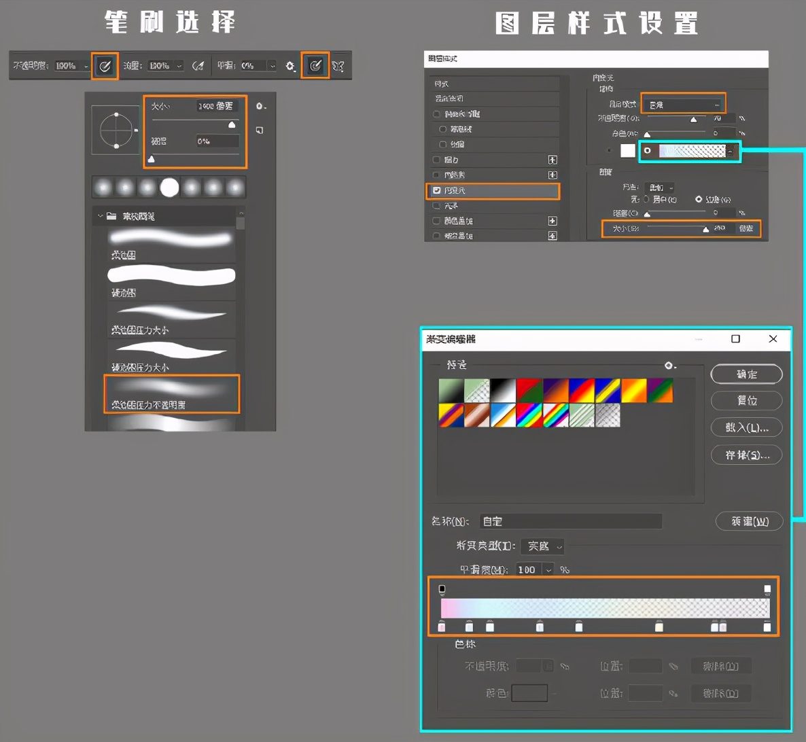The width and height of the screenshot is (806, 742).
Task: Collapse the General Brushes folder
Action: [100, 216]
